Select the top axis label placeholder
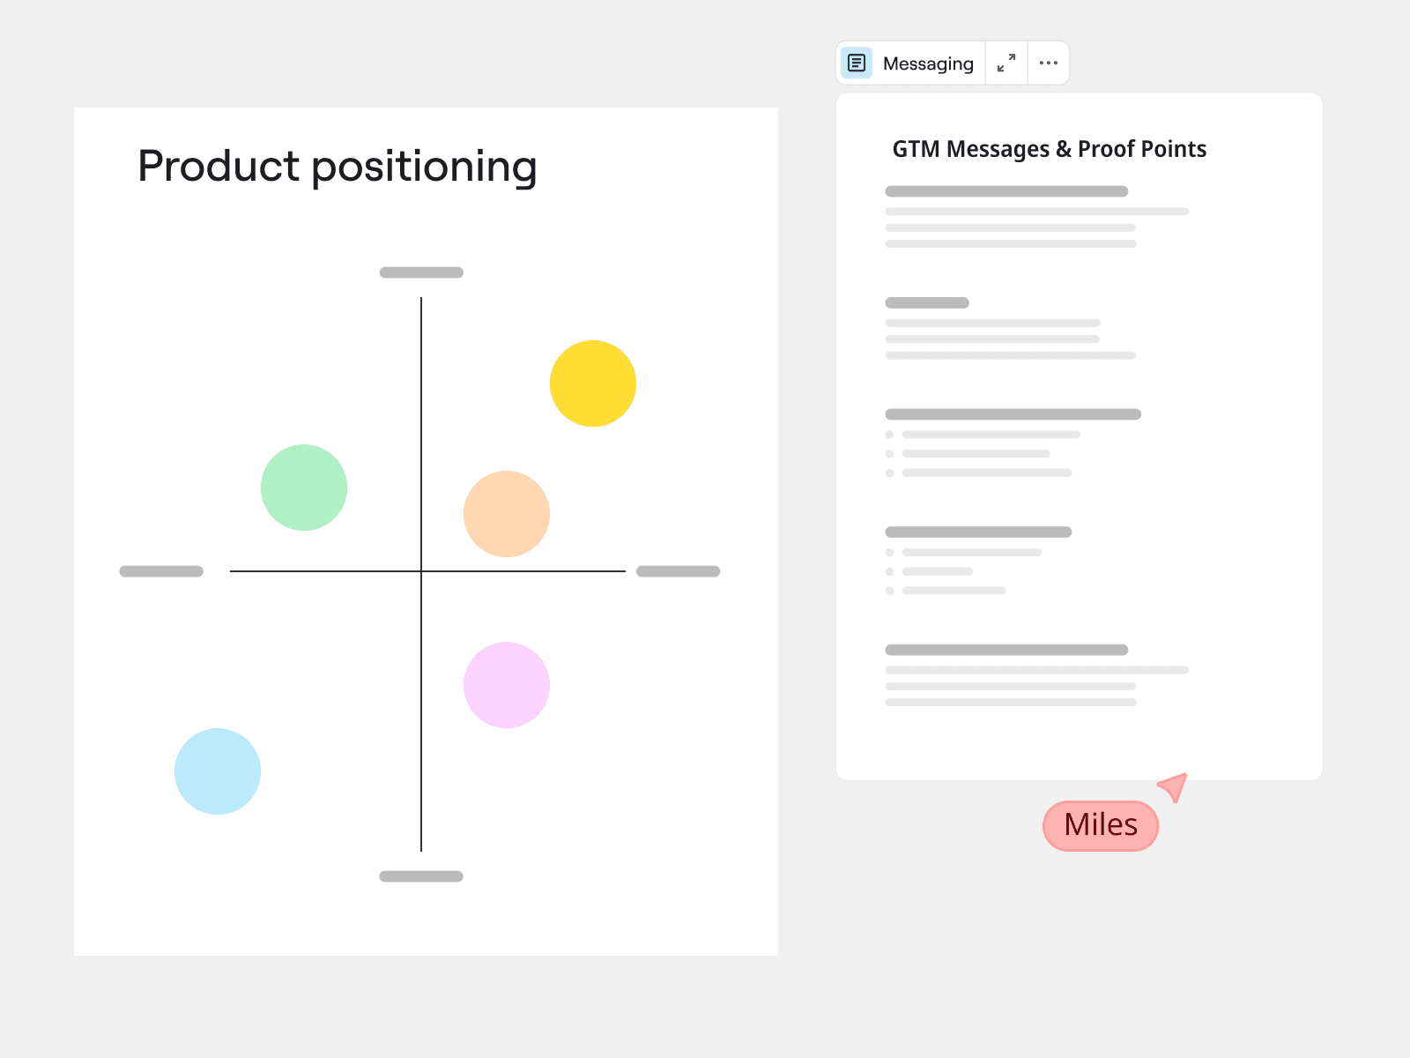 pyautogui.click(x=421, y=272)
